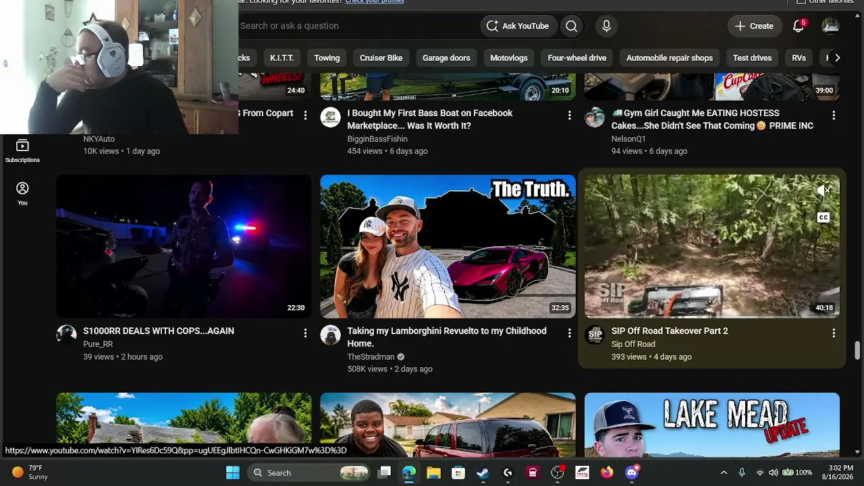Open the account avatar menu
864x486 pixels.
tap(830, 26)
